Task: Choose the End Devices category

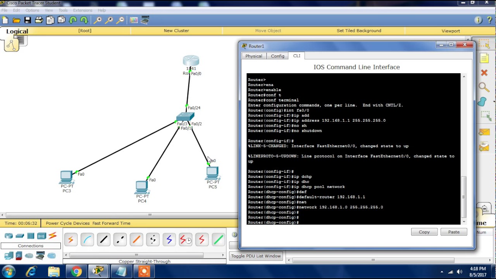Action: [9, 255]
